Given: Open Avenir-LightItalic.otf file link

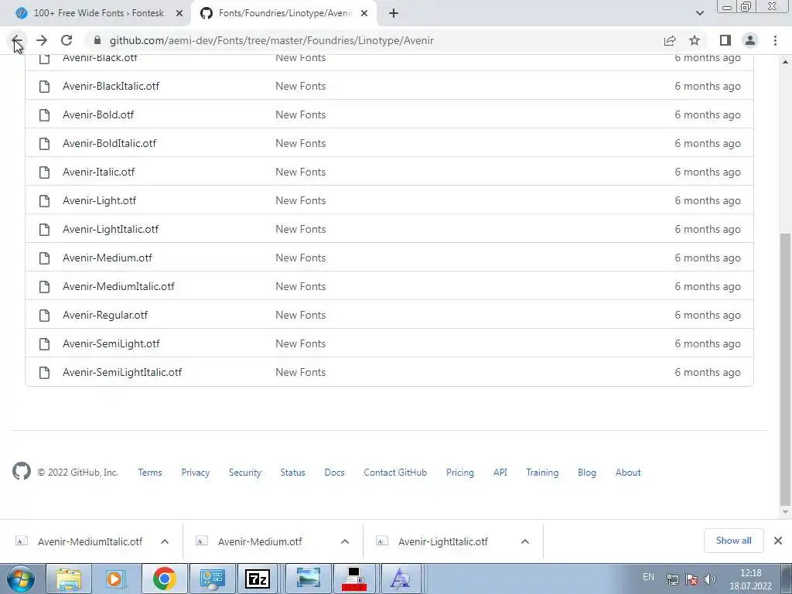Looking at the screenshot, I should [x=111, y=229].
